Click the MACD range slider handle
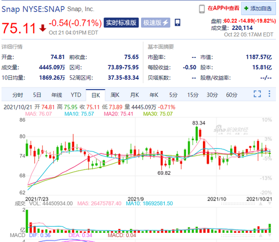 pyautogui.click(x=238, y=235)
